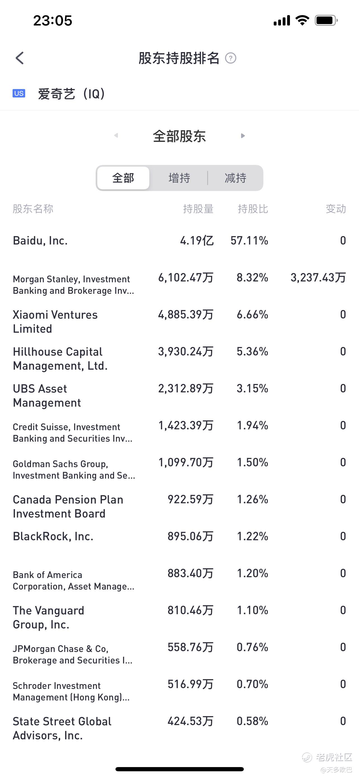Tap the Wi-Fi status icon

pyautogui.click(x=302, y=20)
